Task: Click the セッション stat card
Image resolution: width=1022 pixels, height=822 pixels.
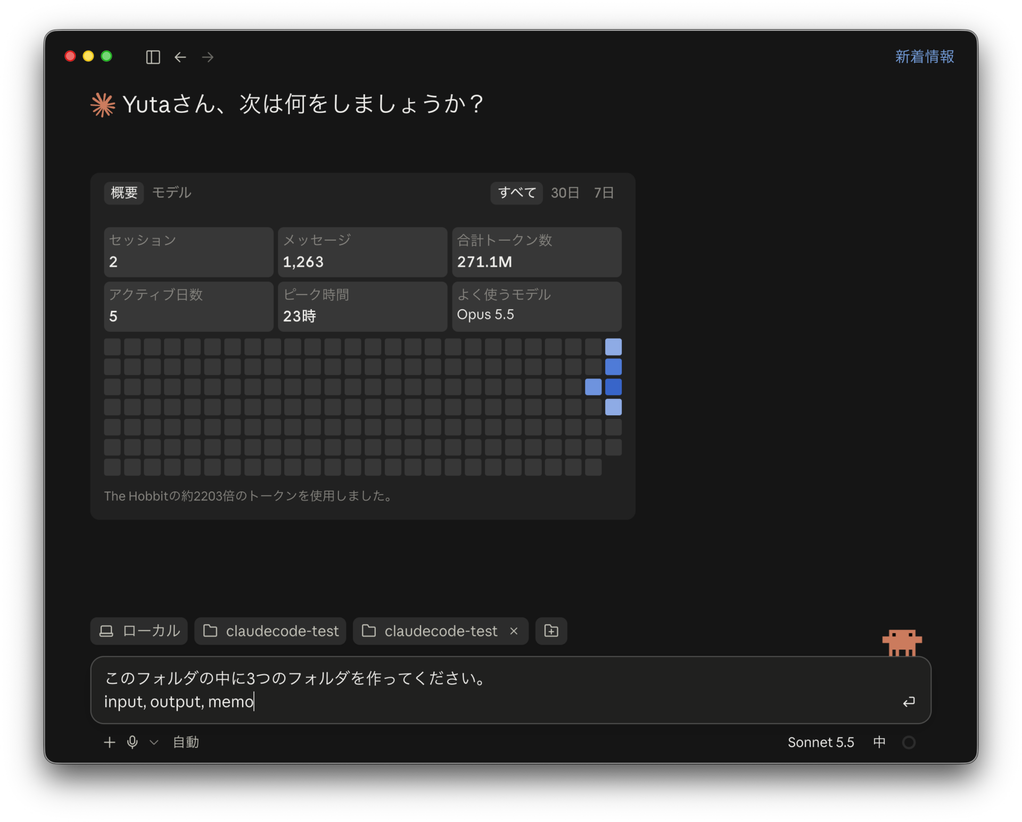Action: pos(188,252)
